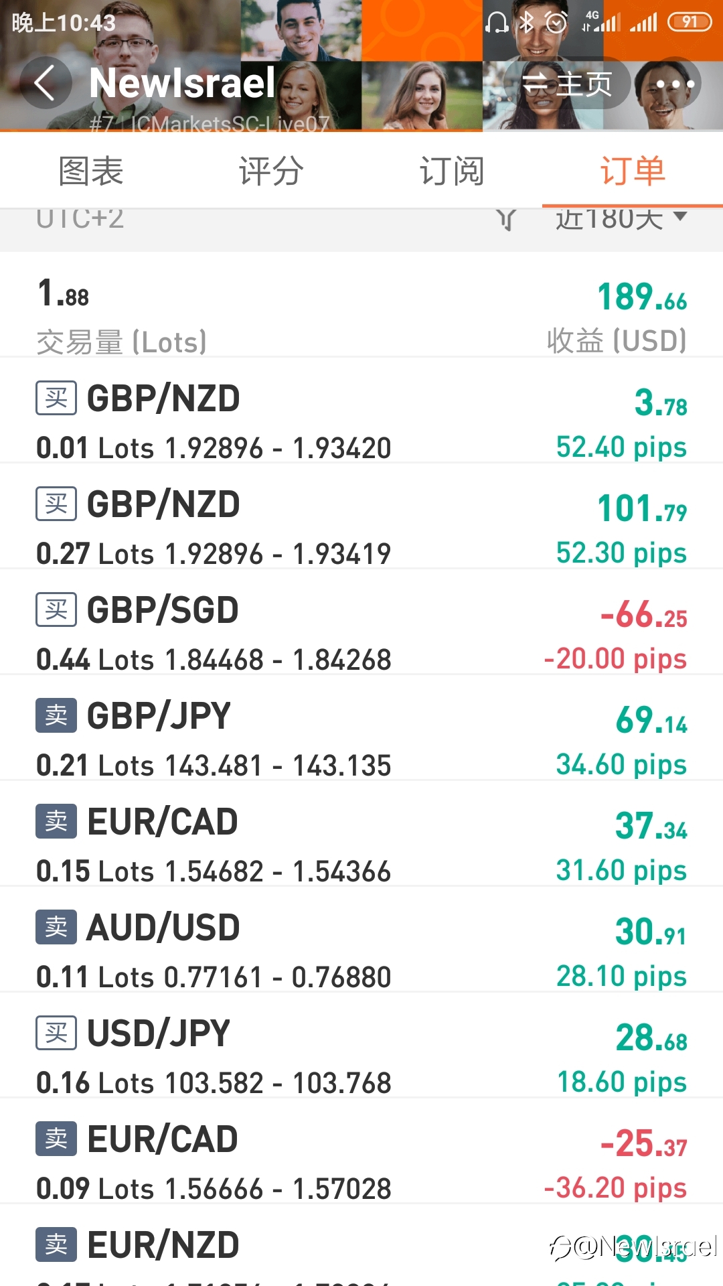Open the NewIsrael profile title
Image resolution: width=723 pixels, height=1286 pixels.
click(x=182, y=83)
